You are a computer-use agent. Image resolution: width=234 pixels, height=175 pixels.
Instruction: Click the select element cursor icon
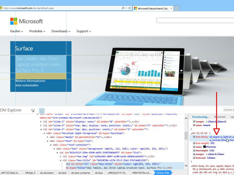(x=33, y=111)
